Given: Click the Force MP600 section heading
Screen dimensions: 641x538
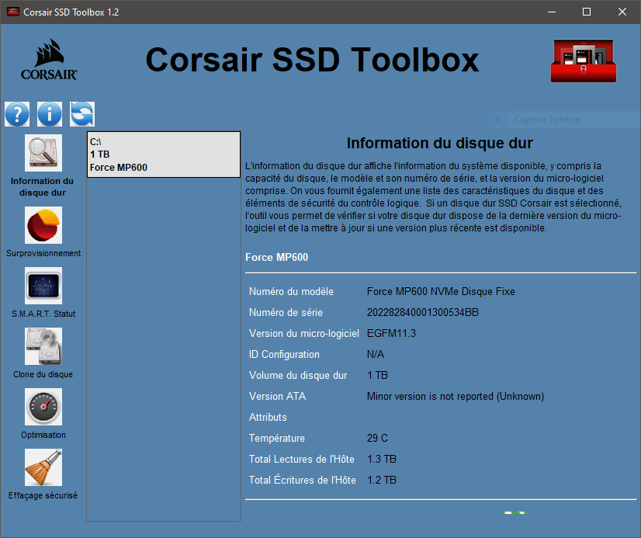Looking at the screenshot, I should [277, 257].
